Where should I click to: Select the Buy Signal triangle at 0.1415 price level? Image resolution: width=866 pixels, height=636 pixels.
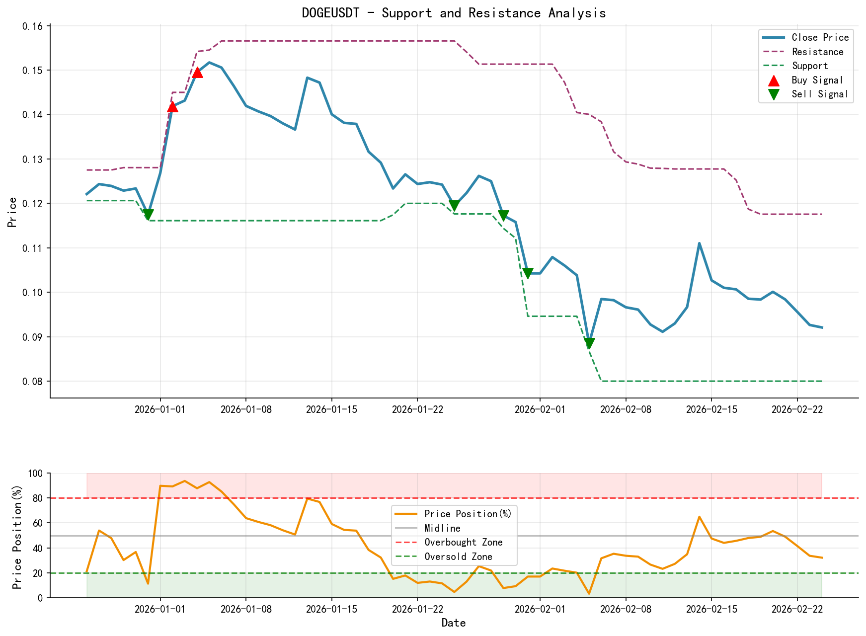172,107
